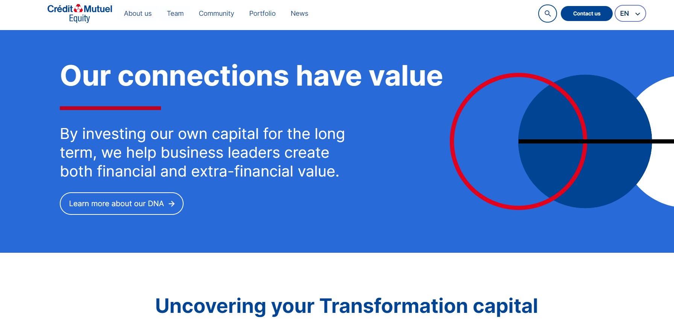The width and height of the screenshot is (674, 329).
Task: Click the By investing our own capital paragraph
Action: pyautogui.click(x=202, y=152)
